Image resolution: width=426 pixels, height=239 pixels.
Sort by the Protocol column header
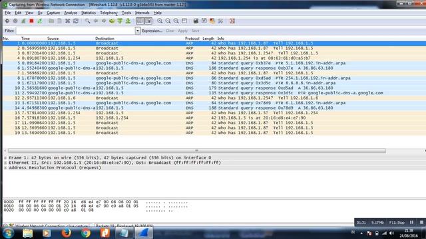pyautogui.click(x=192, y=39)
